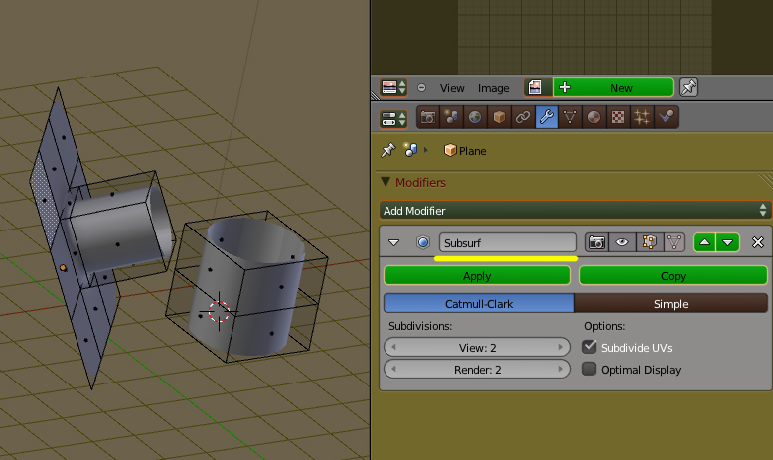Open the Texture checker tab
The width and height of the screenshot is (773, 460).
pyautogui.click(x=618, y=117)
